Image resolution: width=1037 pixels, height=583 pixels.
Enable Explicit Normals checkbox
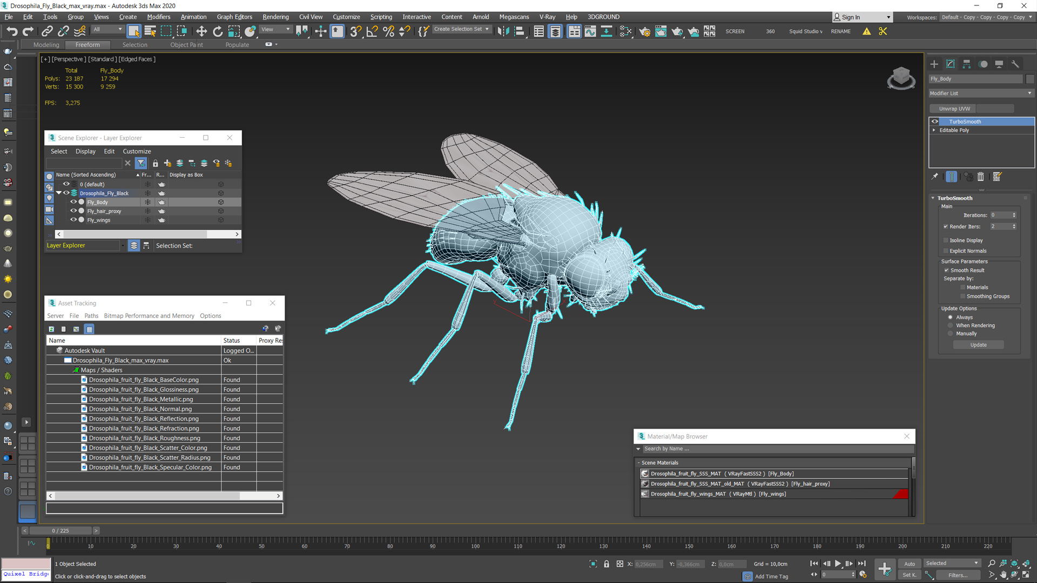click(x=946, y=250)
